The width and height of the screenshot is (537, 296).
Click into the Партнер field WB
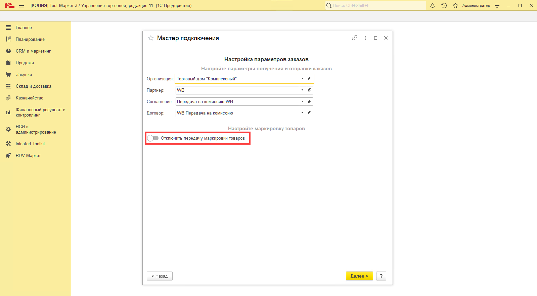pyautogui.click(x=237, y=90)
